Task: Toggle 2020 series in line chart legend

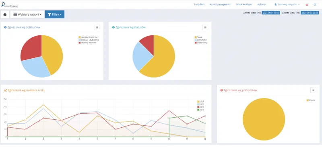Action: pos(200,104)
